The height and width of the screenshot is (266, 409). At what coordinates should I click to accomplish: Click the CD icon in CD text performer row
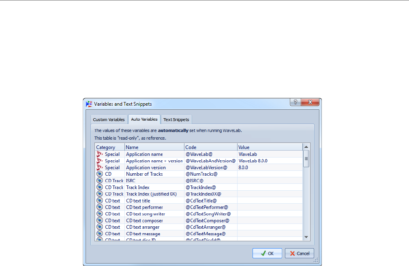click(x=100, y=207)
